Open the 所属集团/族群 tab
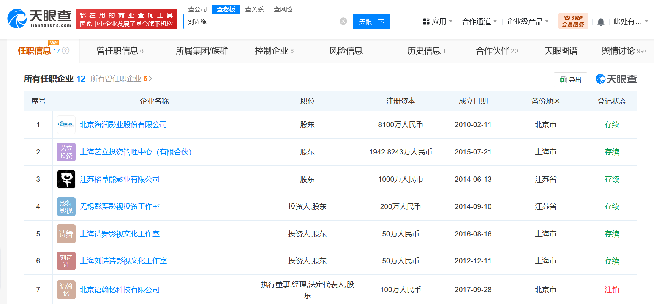This screenshot has height=304, width=654. [x=202, y=50]
